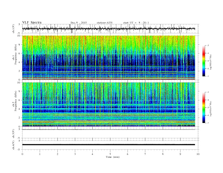This screenshot has width=223, height=173.
Task: Select the date text 'Dec. 8, 2015'
Action: pos(79,23)
